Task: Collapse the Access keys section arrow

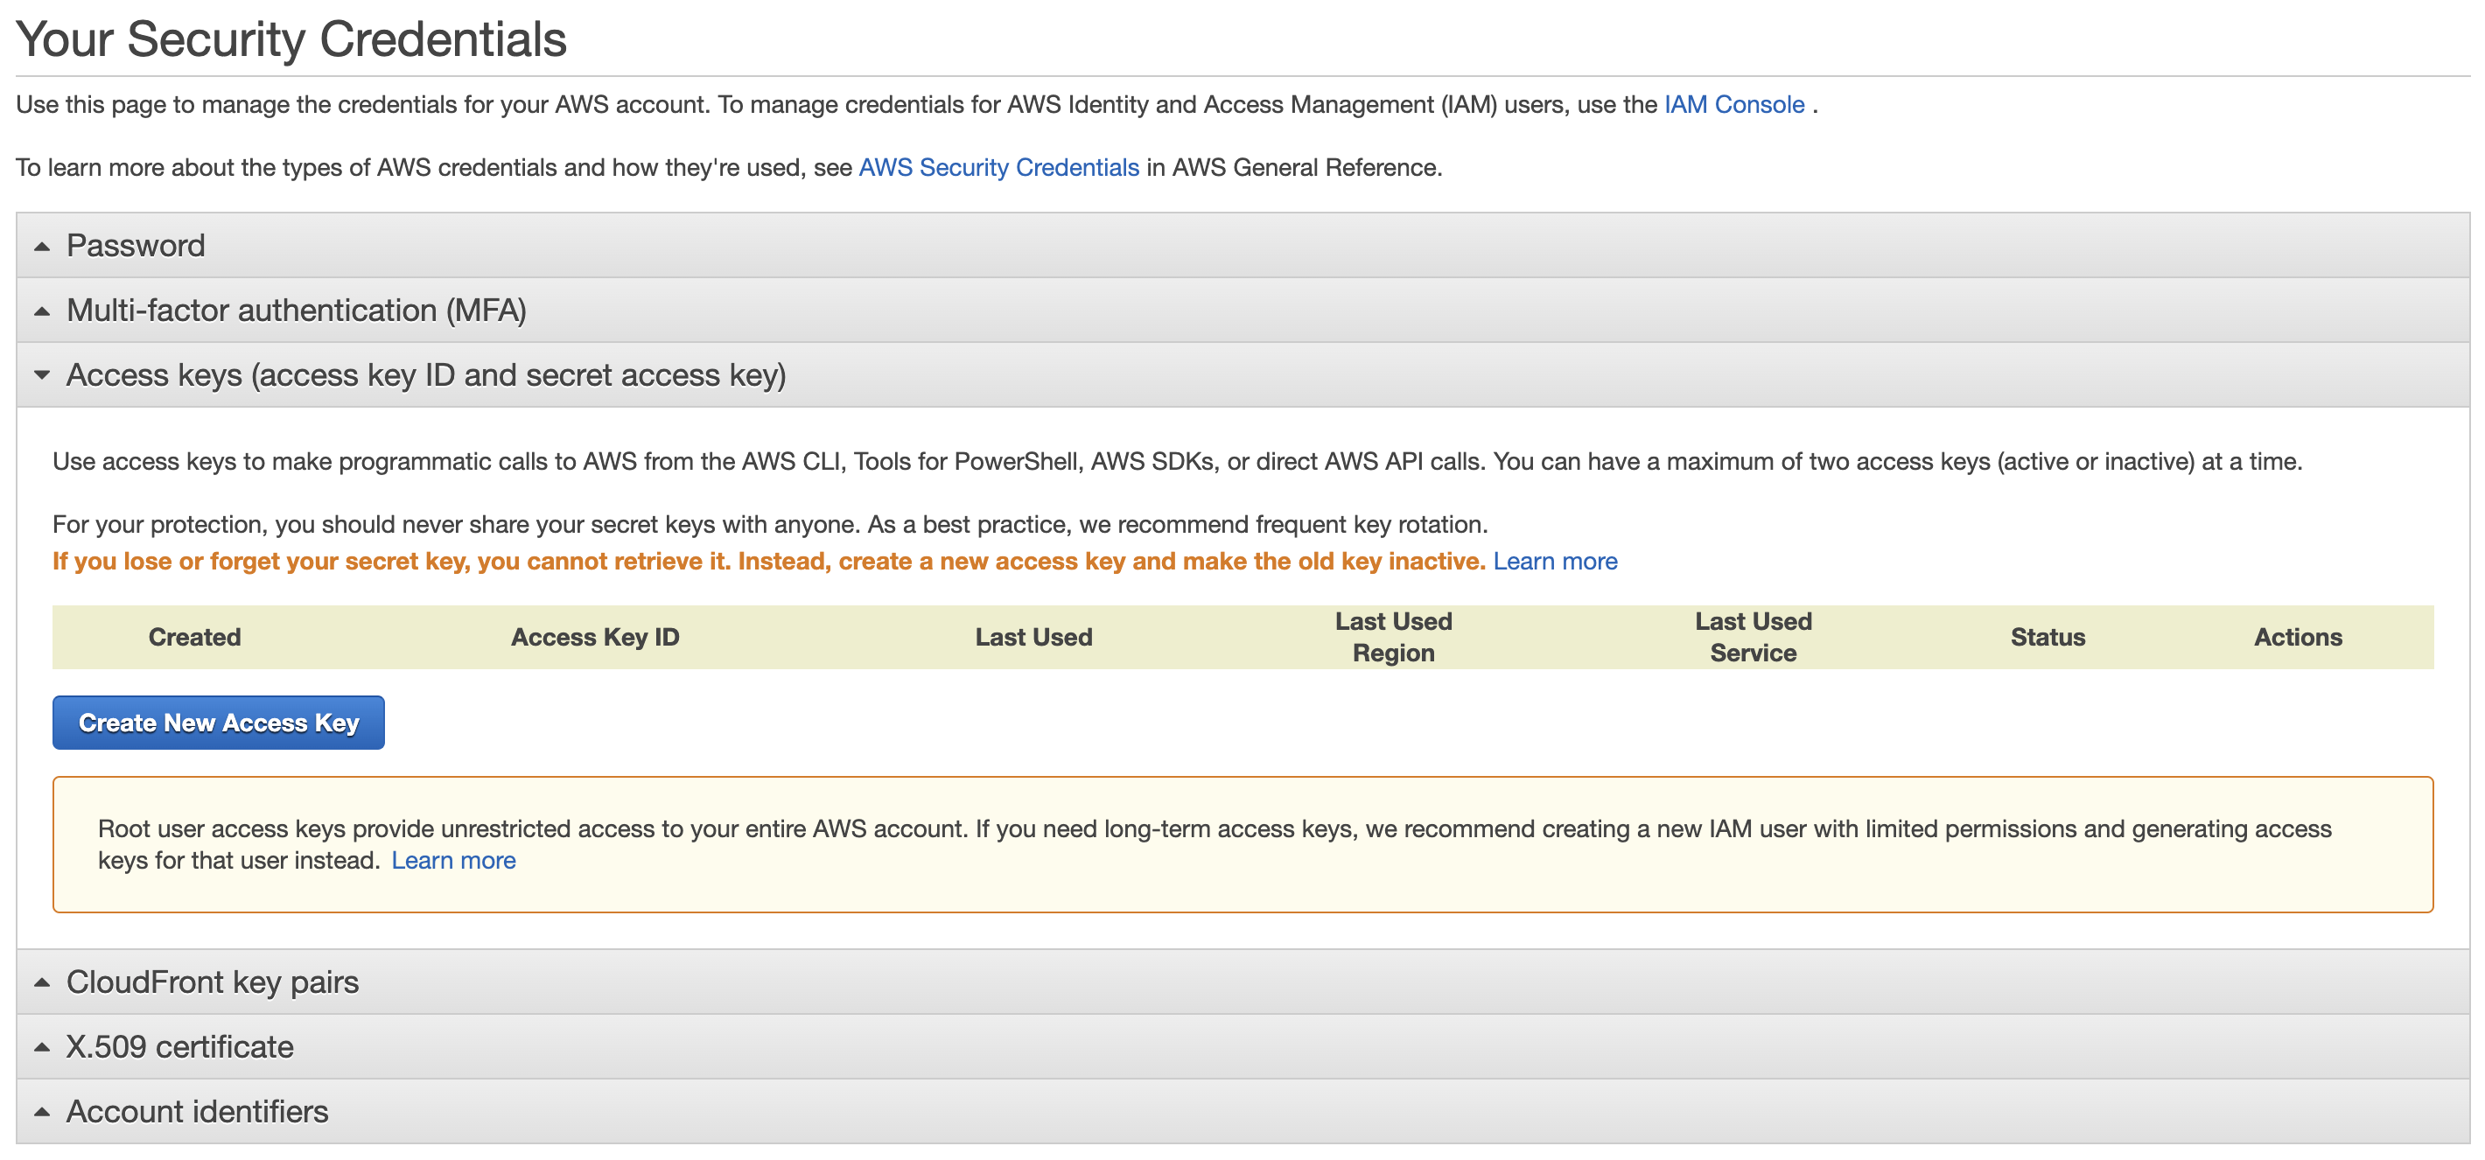Action: pos(41,375)
